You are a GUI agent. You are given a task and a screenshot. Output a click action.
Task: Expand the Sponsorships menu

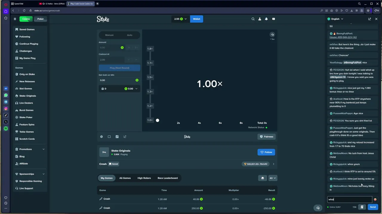pyautogui.click(x=30, y=174)
